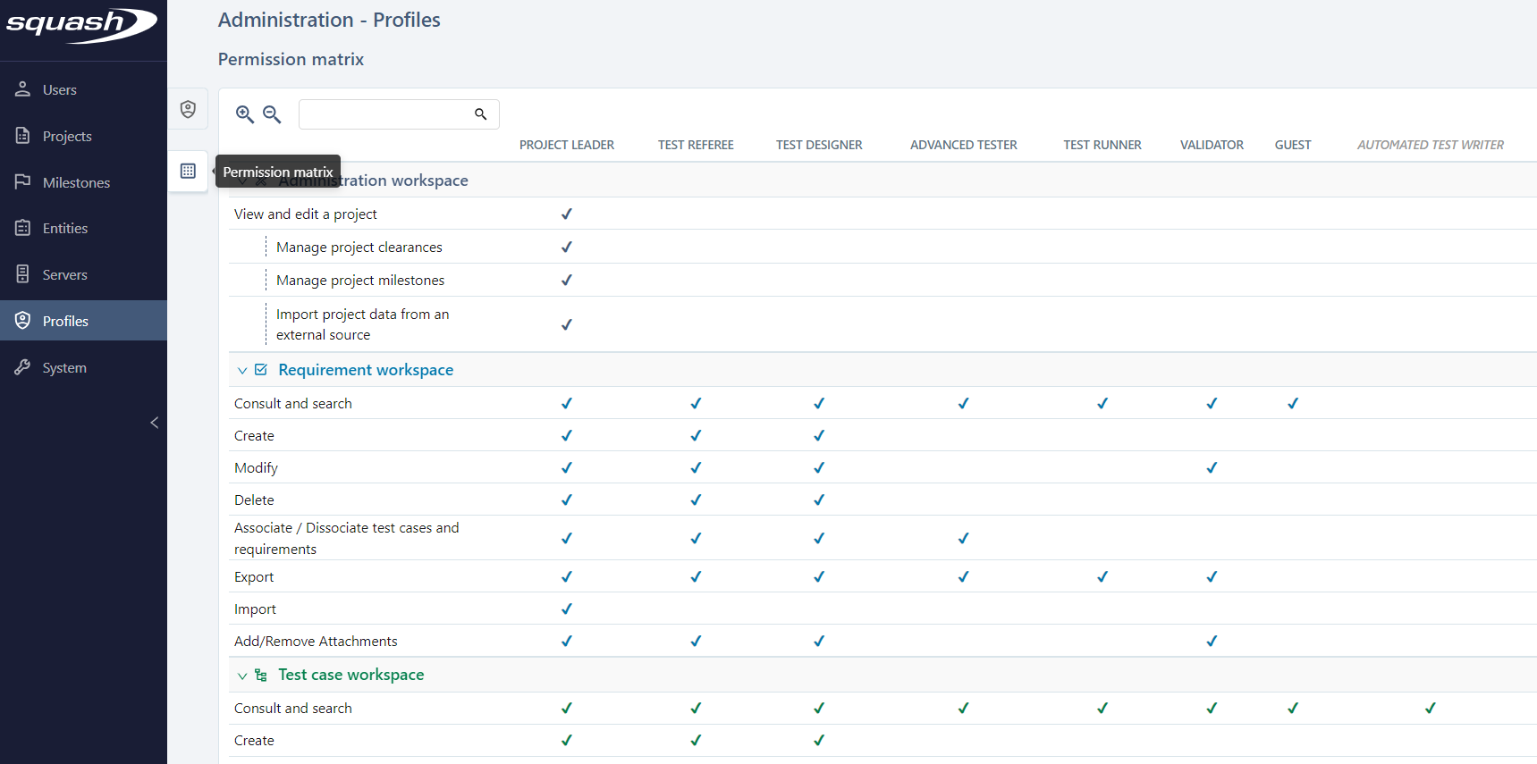Viewport: 1537px width, 764px height.
Task: Open the Milestones page
Action: coord(76,183)
